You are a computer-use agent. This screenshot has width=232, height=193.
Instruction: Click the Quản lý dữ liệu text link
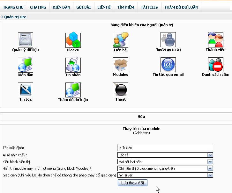(x=26, y=50)
